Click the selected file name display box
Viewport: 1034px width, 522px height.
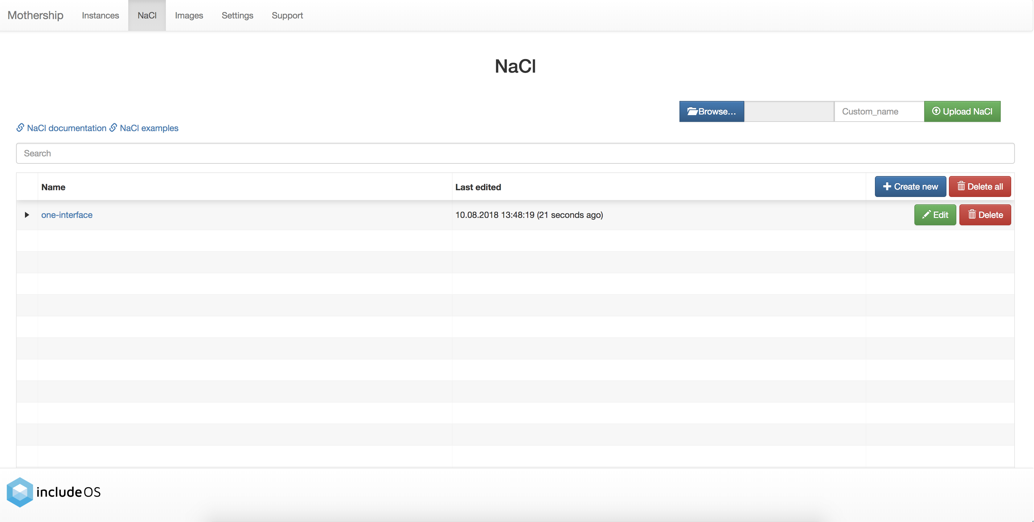pyautogui.click(x=789, y=111)
